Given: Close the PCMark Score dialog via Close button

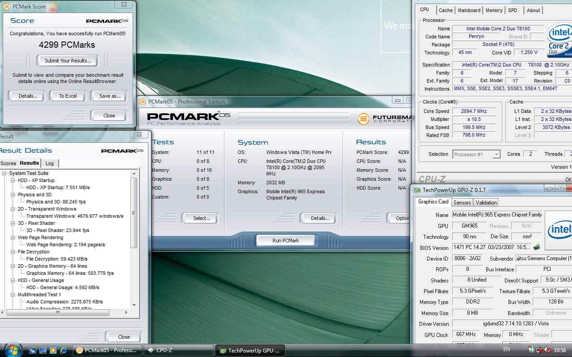Looking at the screenshot, I should pos(109,116).
